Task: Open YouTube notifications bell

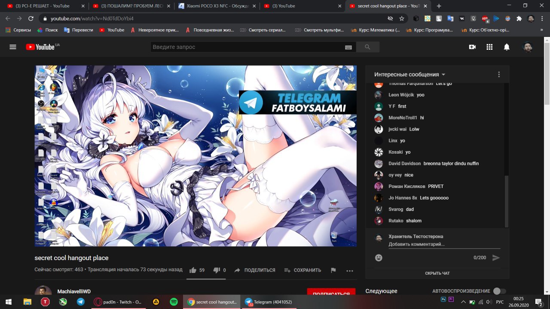Action: 507,47
